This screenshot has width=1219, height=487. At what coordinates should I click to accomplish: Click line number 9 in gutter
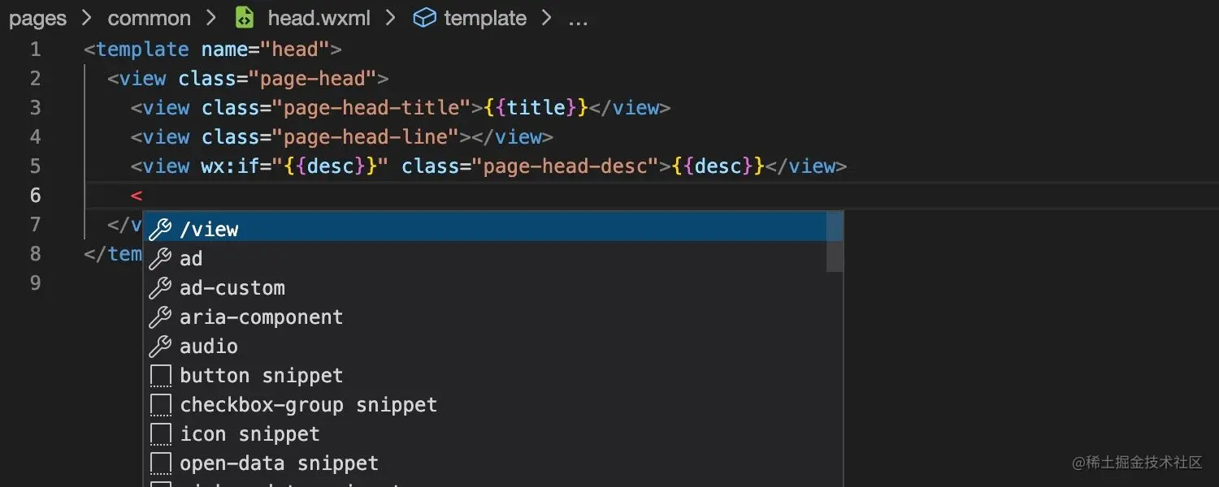point(35,283)
